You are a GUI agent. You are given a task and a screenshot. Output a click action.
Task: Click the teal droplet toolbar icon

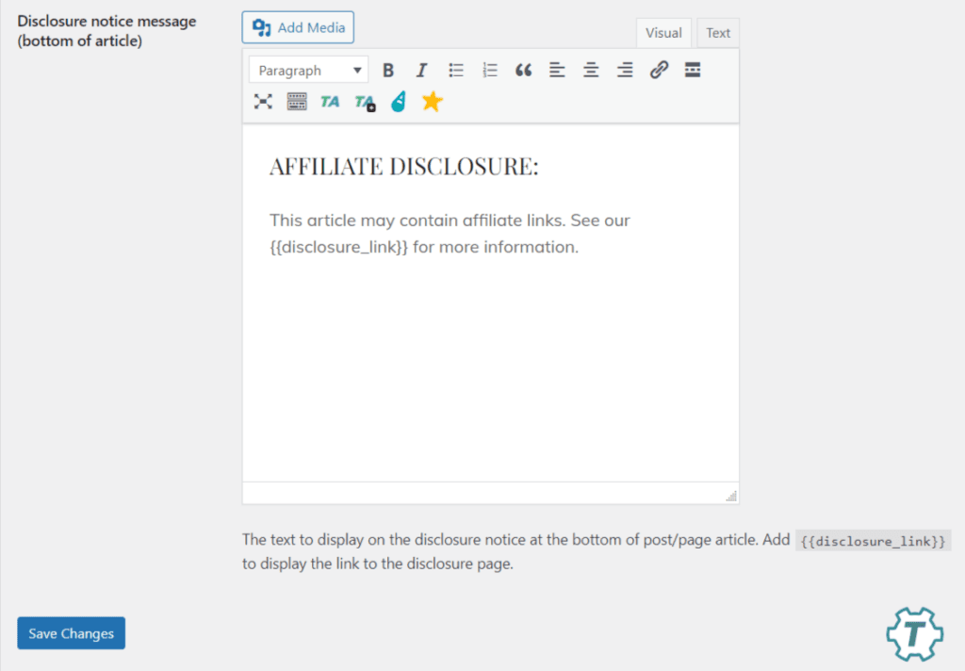(x=399, y=102)
